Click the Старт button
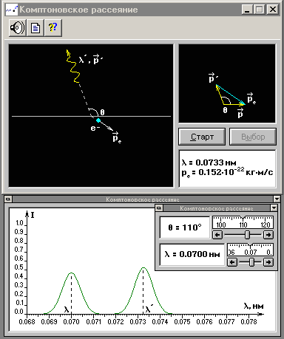This screenshot has height=339, width=284. tap(202, 137)
